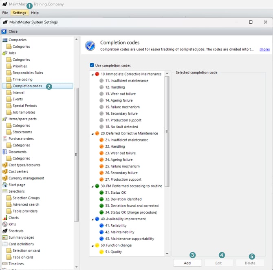
Task: Collapse 30. PM Performed according to routine
Action: click(x=92, y=186)
